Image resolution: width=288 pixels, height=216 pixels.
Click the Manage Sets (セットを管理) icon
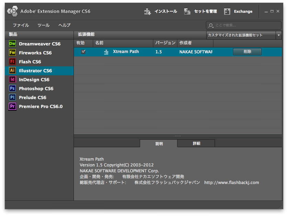pos(187,11)
